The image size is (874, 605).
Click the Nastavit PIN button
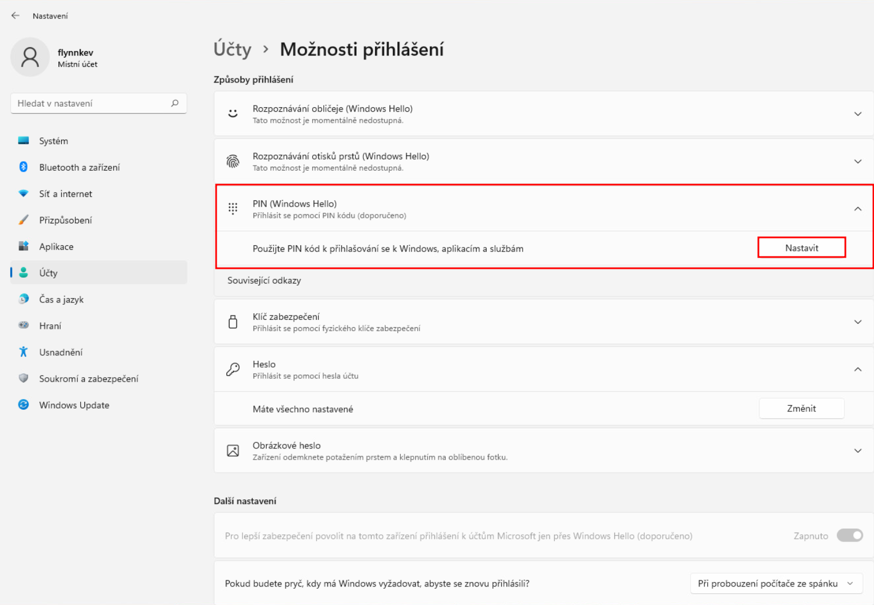(801, 248)
